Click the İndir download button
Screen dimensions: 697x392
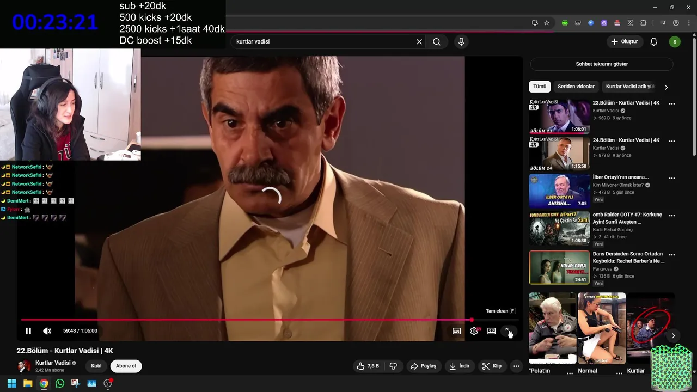[459, 366]
